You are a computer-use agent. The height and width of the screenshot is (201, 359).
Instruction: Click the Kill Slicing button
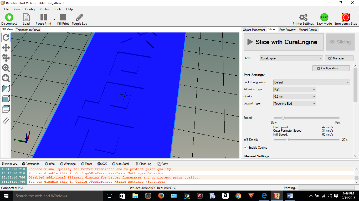340,42
